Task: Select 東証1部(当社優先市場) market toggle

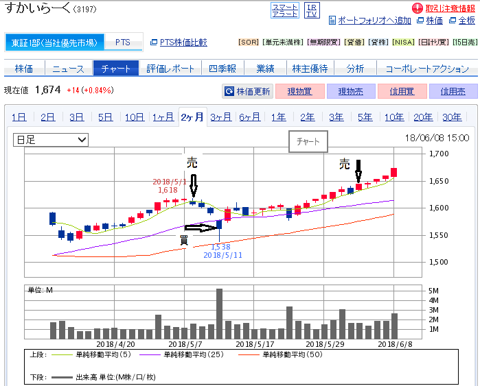Action: [54, 43]
